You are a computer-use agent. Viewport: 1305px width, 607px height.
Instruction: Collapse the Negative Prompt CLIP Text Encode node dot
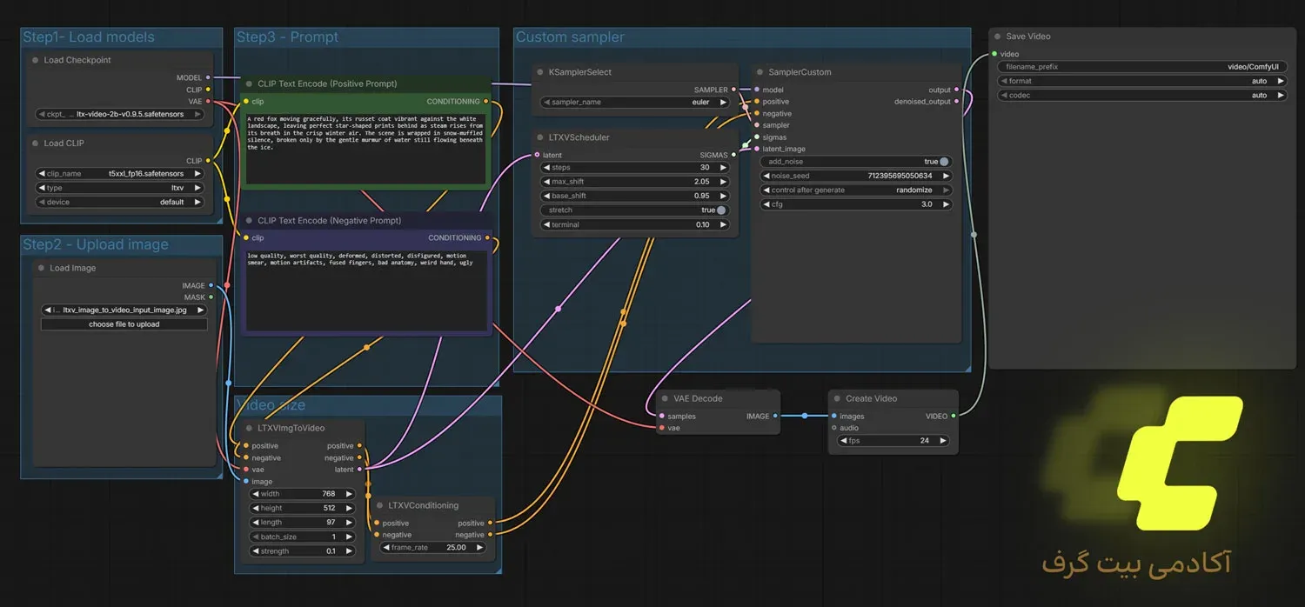pyautogui.click(x=249, y=221)
